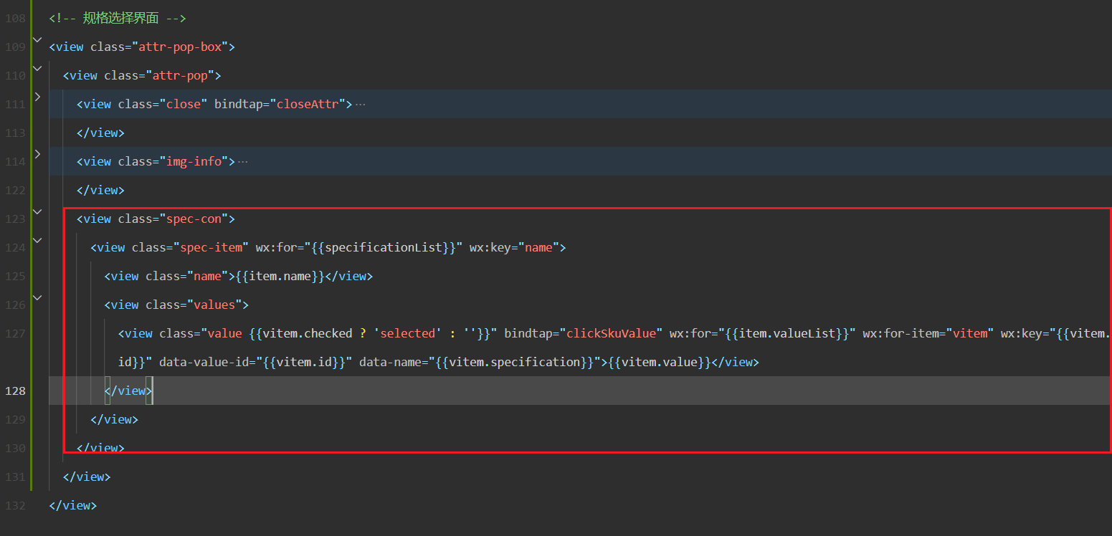1112x536 pixels.
Task: Click the wx:for attribute on line 124
Action: point(276,248)
